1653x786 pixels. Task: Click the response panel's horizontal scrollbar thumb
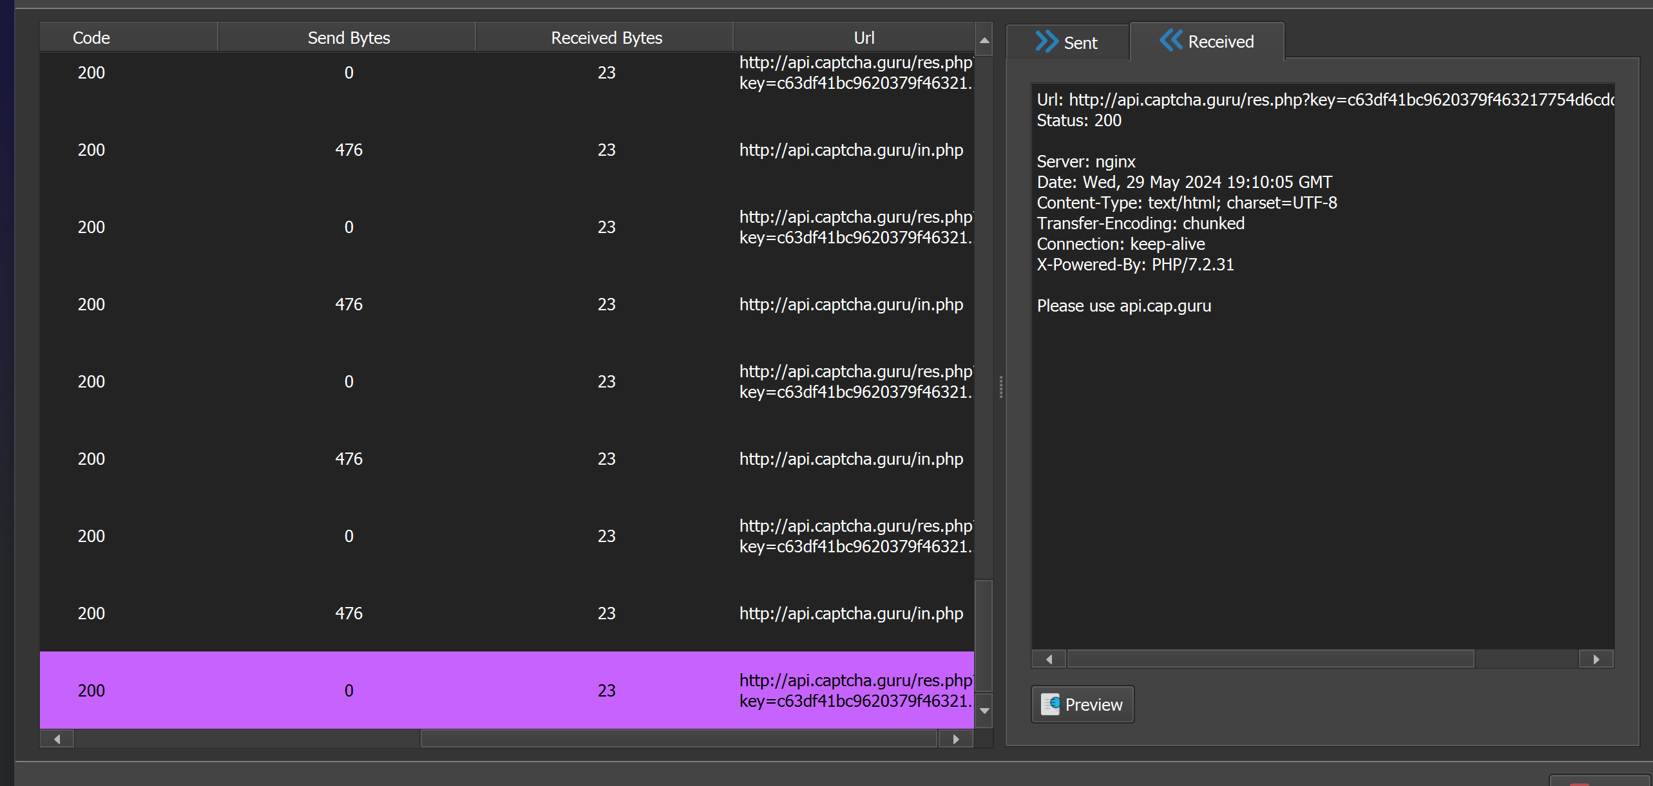(x=1270, y=659)
